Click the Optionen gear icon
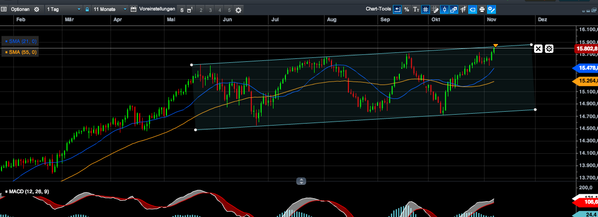Screen dimensions: 598x217 (x=36, y=9)
